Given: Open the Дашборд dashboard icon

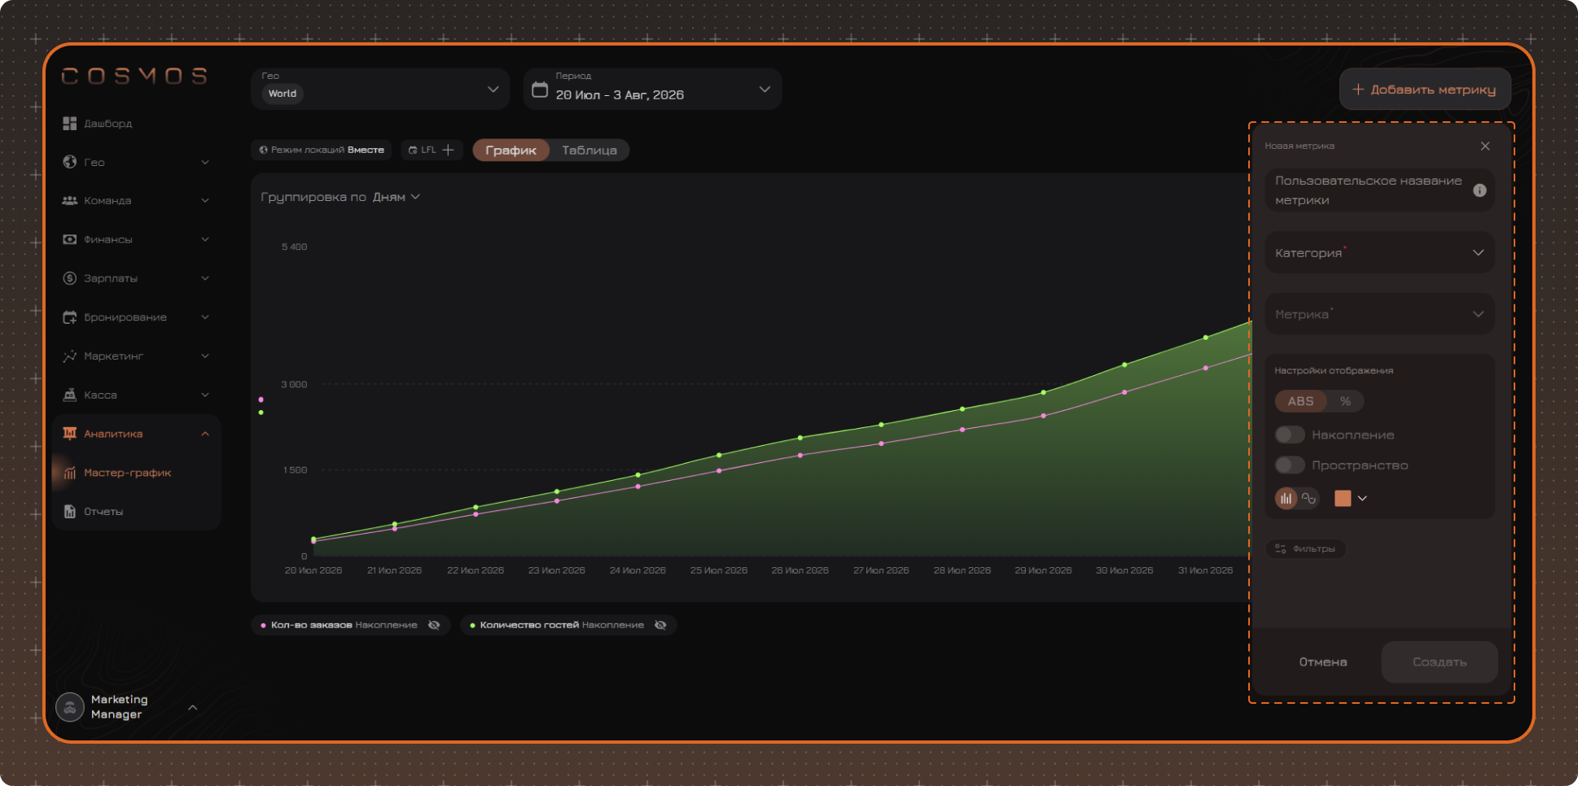Looking at the screenshot, I should (70, 124).
